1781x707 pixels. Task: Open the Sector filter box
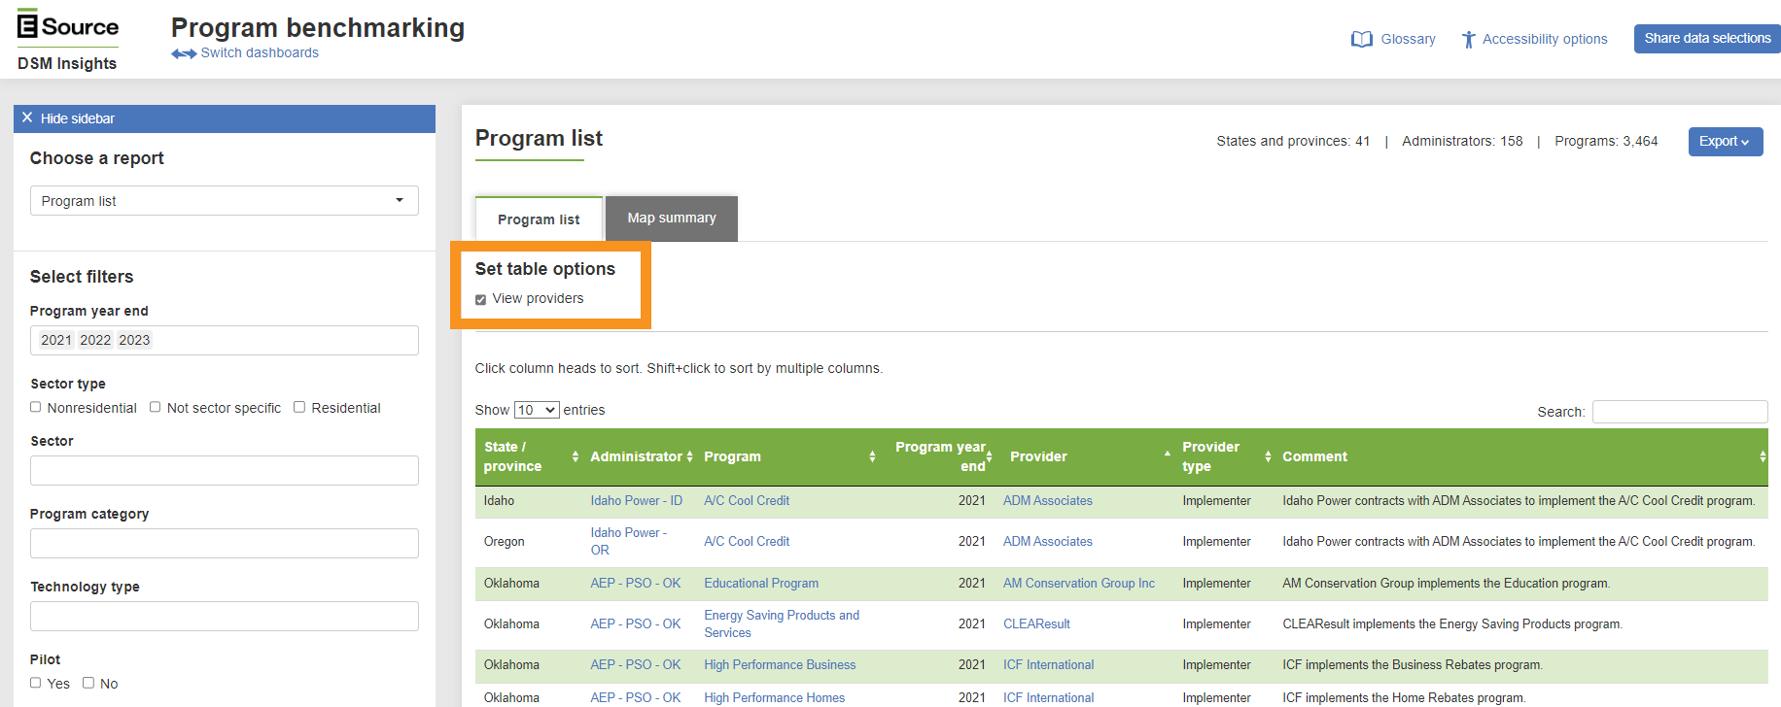tap(225, 470)
